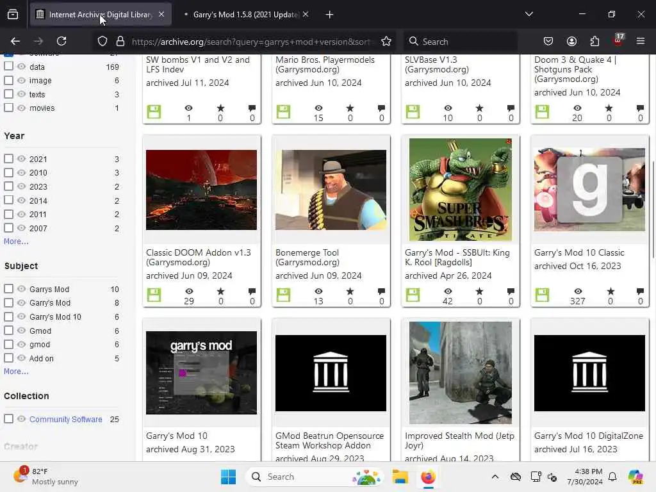Check the image media type checkbox

(8, 80)
